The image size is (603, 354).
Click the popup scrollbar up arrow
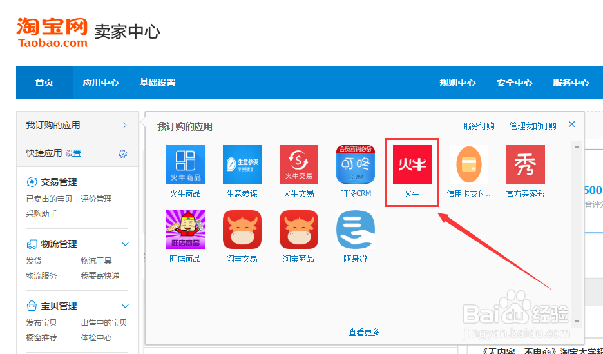pyautogui.click(x=577, y=146)
